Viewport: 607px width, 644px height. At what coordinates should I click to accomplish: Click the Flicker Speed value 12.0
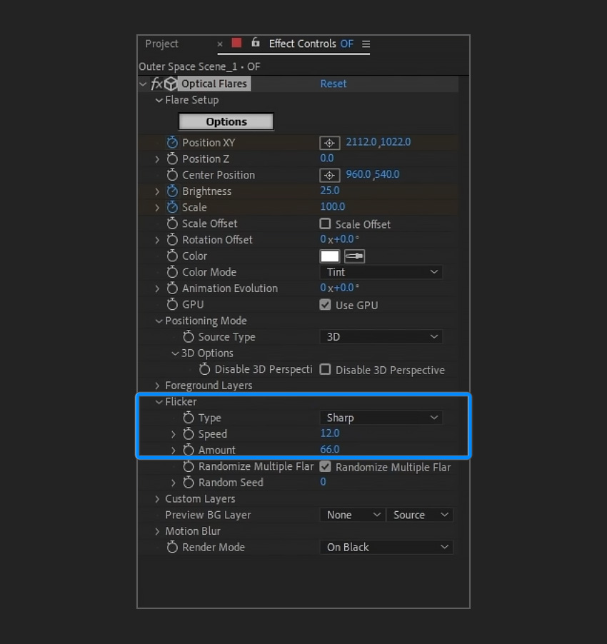tap(330, 434)
